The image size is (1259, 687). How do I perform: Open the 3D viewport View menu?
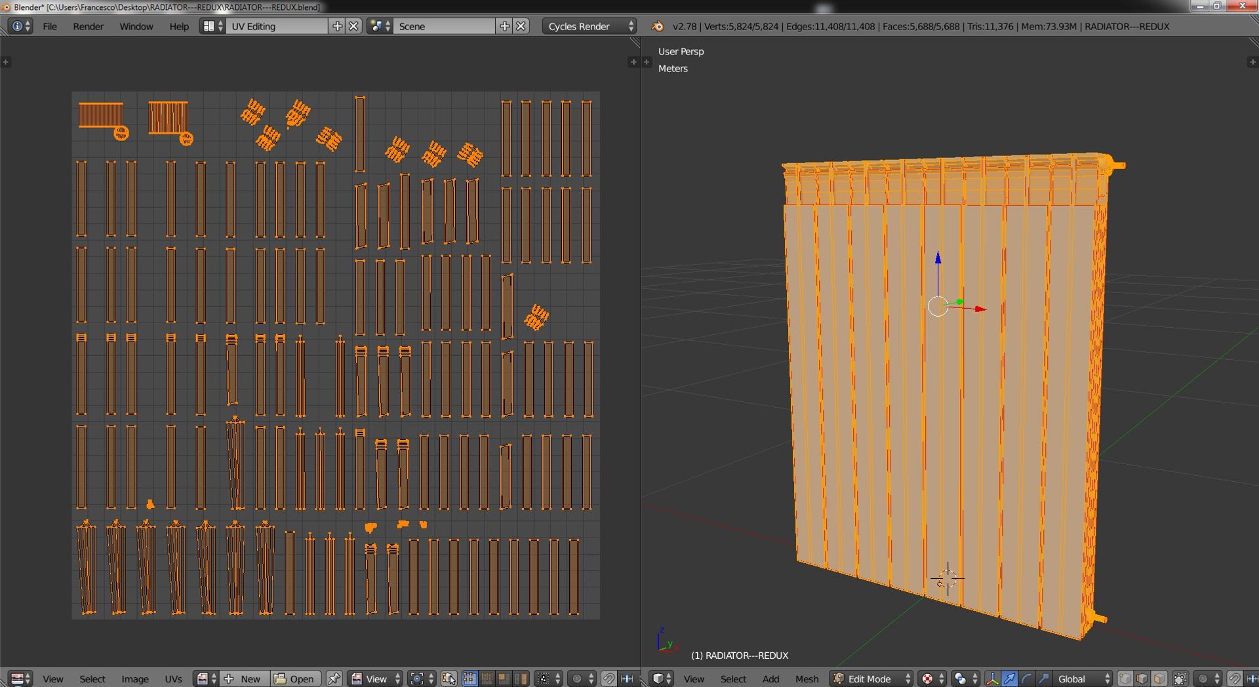coord(694,678)
